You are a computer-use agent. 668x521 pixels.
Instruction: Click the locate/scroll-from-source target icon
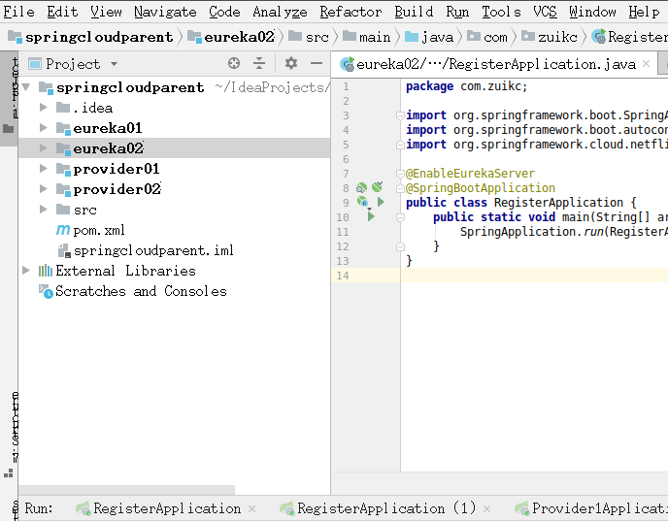pyautogui.click(x=234, y=64)
